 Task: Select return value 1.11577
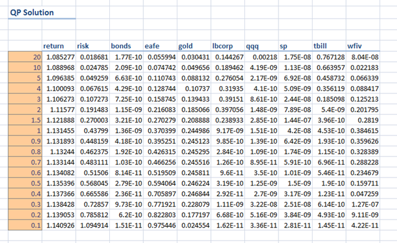59,109
